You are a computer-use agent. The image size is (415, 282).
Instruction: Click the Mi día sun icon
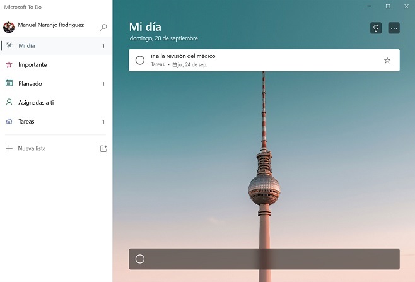(9, 45)
